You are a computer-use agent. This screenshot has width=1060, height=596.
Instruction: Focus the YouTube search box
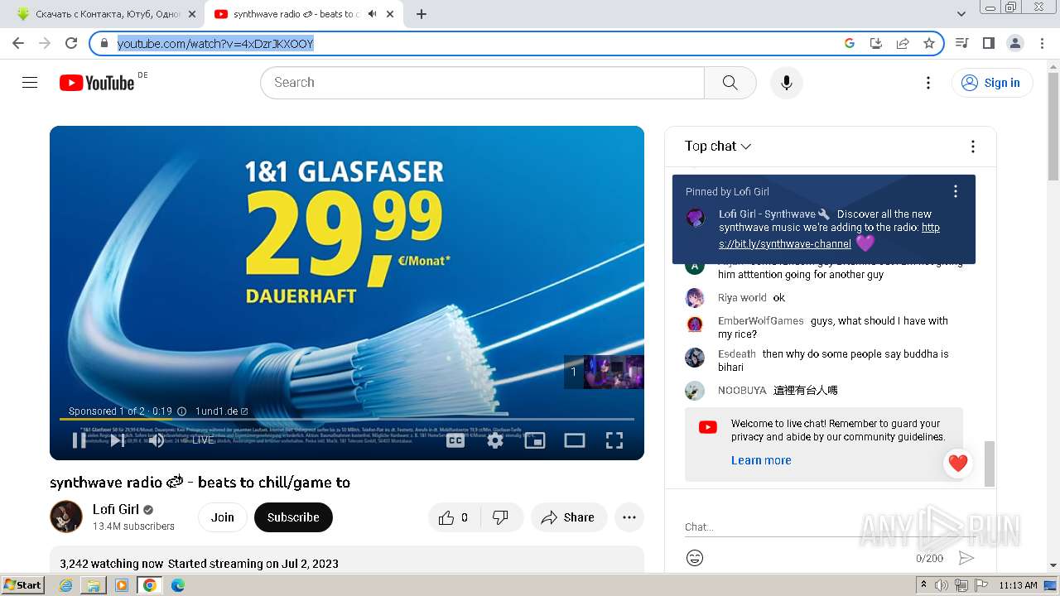coord(482,83)
